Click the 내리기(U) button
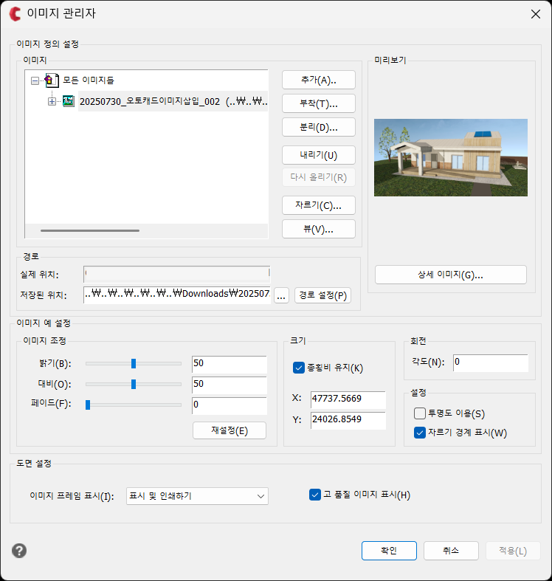Viewport: 552px width, 581px height. pos(319,155)
